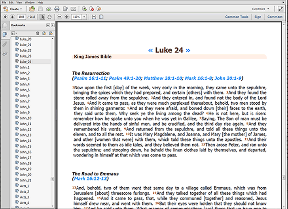Open the Edit menu

point(11,2)
